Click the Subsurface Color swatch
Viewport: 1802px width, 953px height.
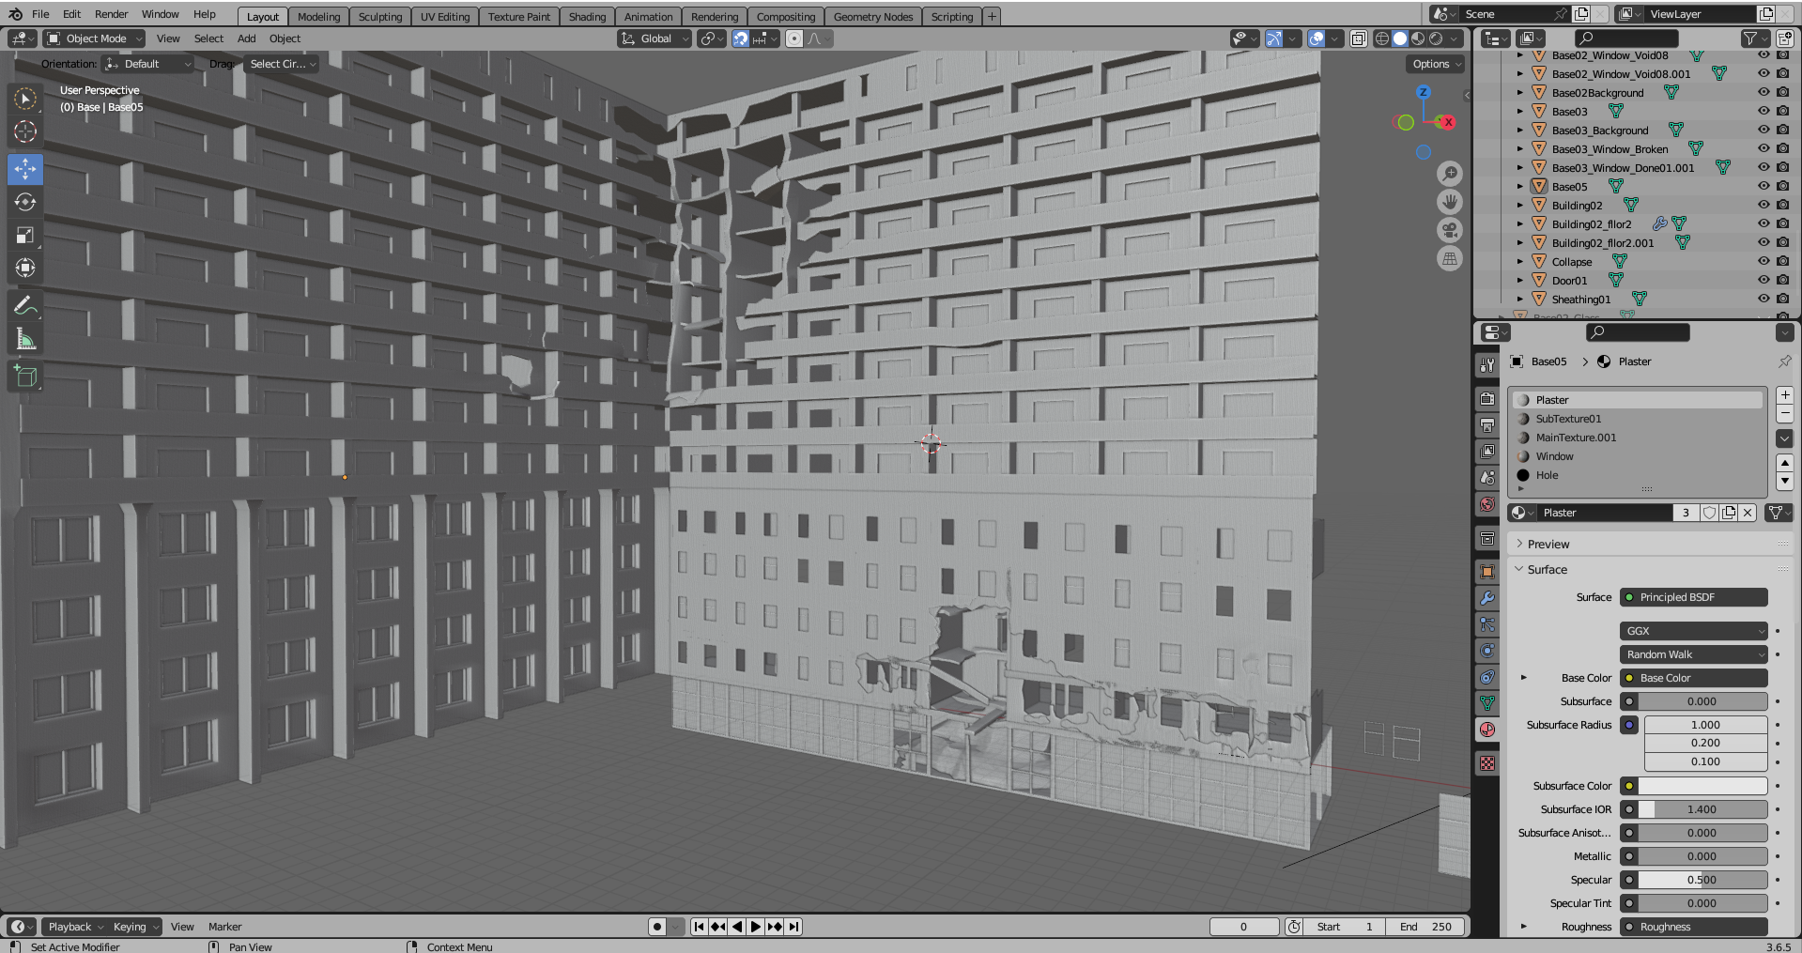pyautogui.click(x=1704, y=786)
